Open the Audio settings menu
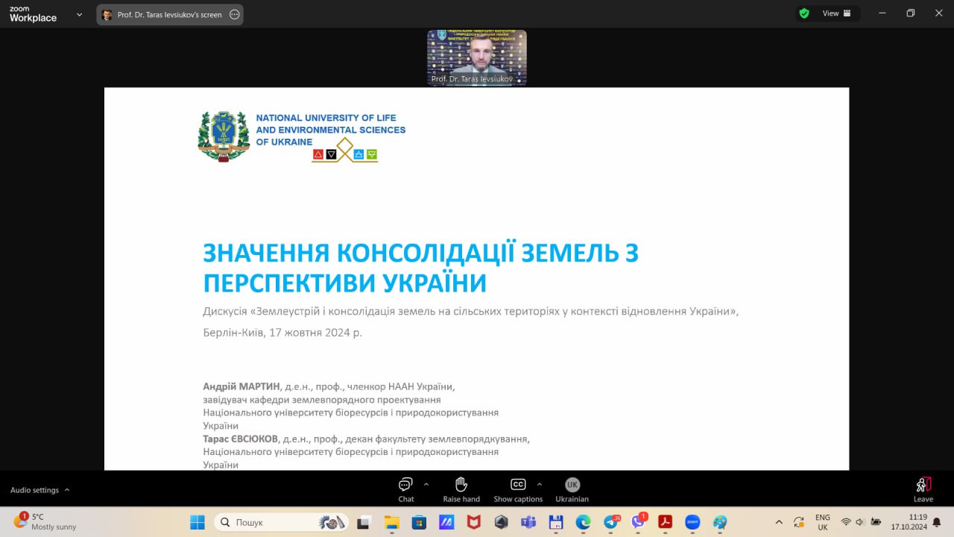 click(x=40, y=490)
